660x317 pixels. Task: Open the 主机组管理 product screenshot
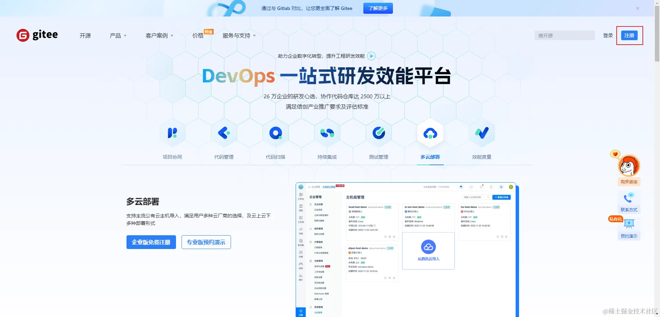[x=406, y=250]
